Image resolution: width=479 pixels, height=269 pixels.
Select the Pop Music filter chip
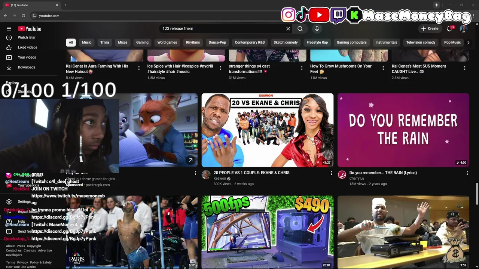[x=452, y=43]
